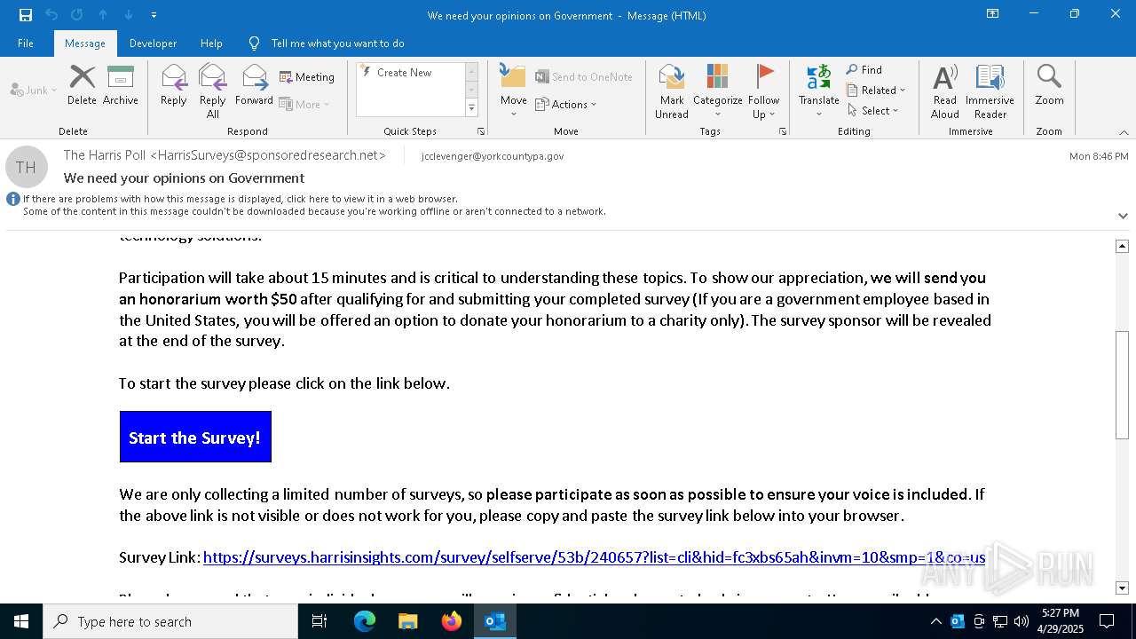Open the Select dropdown
This screenshot has height=639, width=1136.
pyautogui.click(x=873, y=111)
